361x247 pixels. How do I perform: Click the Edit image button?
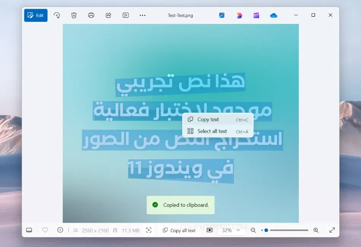36,16
